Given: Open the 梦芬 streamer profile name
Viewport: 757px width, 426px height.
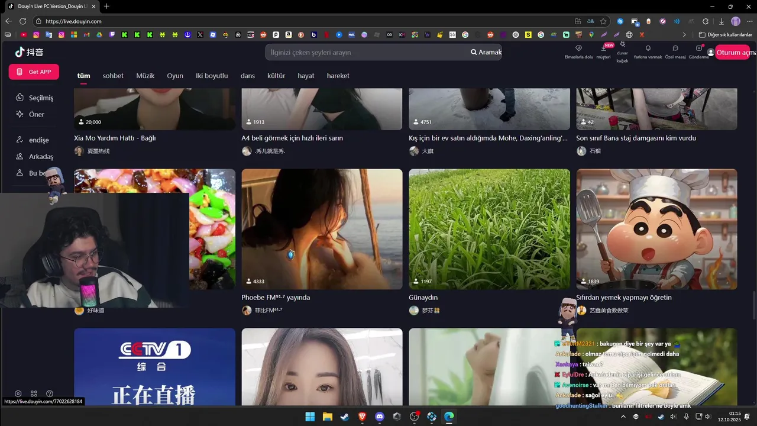Looking at the screenshot, I should (x=431, y=311).
